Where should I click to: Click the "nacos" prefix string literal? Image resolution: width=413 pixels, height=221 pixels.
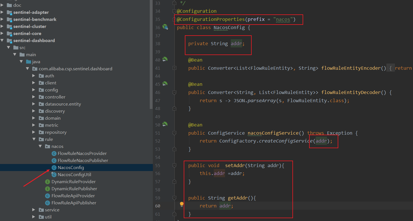283,19
